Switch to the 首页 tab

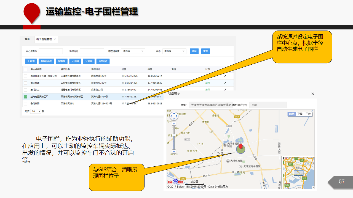[27, 39]
